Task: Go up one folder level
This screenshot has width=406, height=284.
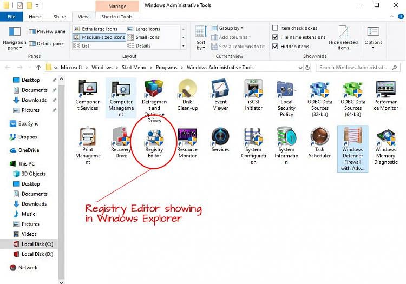Action: (x=38, y=68)
